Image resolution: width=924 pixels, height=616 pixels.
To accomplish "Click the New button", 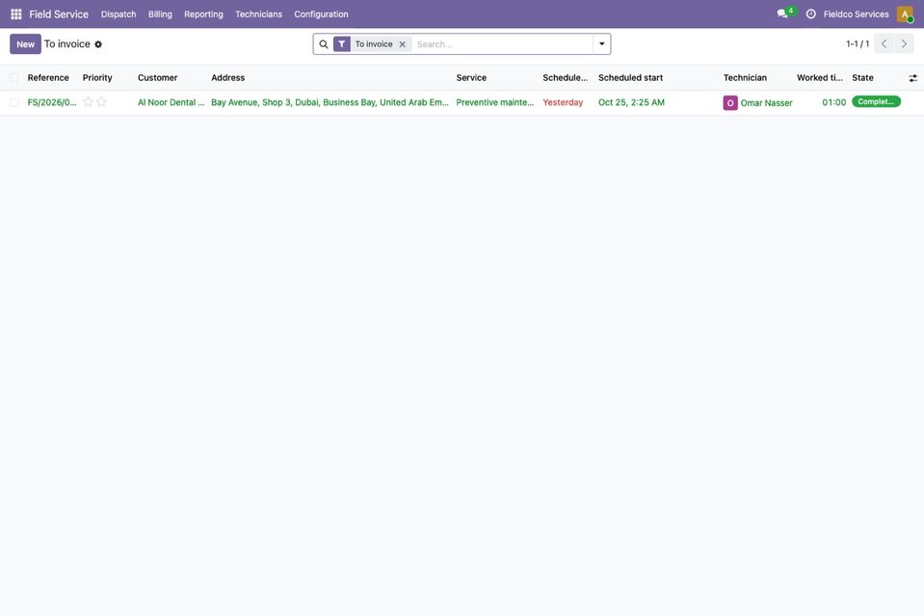I will (25, 44).
